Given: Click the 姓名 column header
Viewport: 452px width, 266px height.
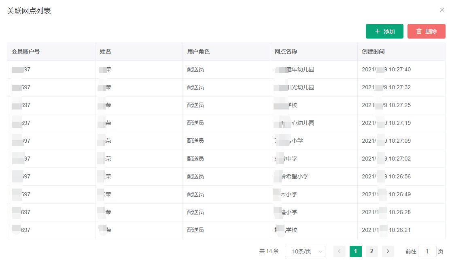Looking at the screenshot, I should (106, 51).
